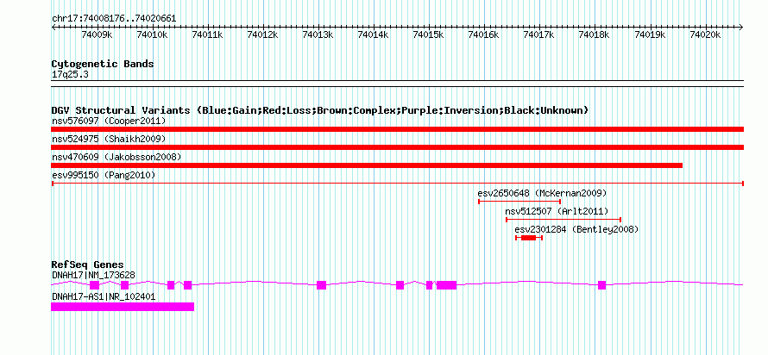Open the nsv512507 (Arlt2011) variant label
Screen dimensions: 768x355
[557, 211]
